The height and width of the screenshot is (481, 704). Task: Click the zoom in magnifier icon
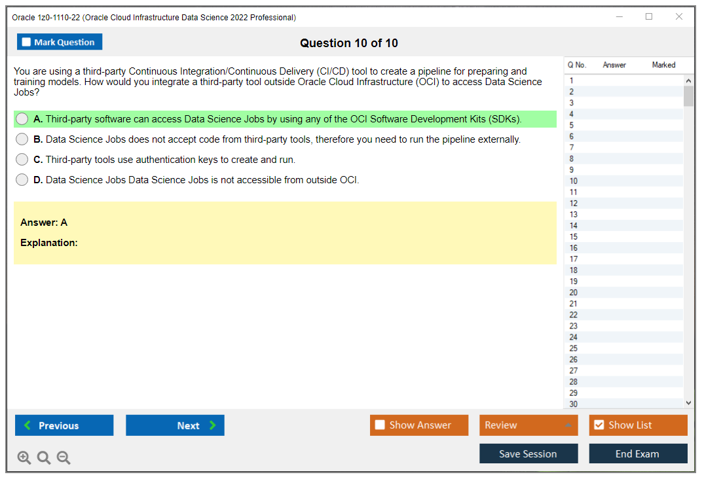coord(24,458)
